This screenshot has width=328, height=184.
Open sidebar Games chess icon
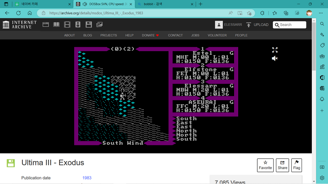(322, 67)
